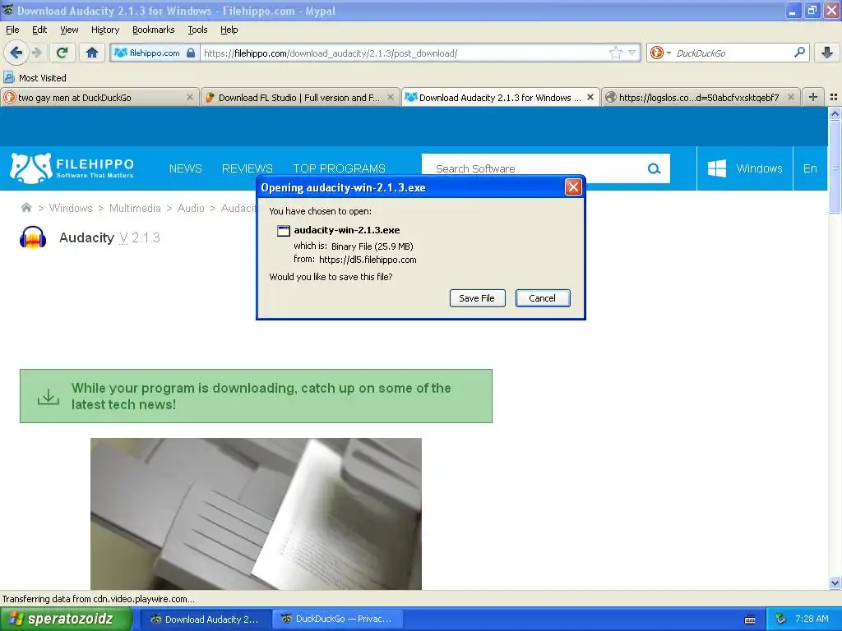842x631 pixels.
Task: Open the En language selector
Action: coord(810,168)
